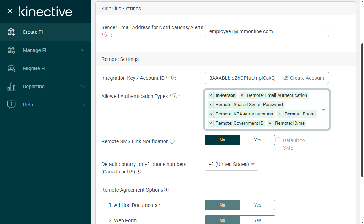Image resolution: width=364 pixels, height=224 pixels.
Task: Open the Help menu item
Action: pos(45,104)
